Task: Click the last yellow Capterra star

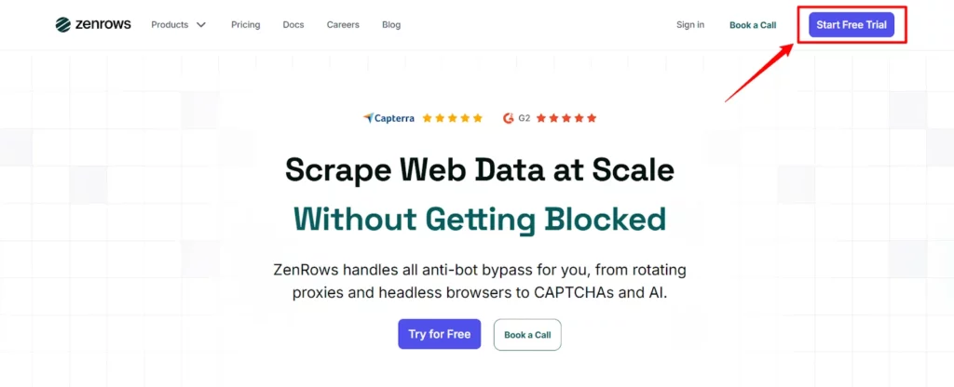Action: (x=478, y=118)
